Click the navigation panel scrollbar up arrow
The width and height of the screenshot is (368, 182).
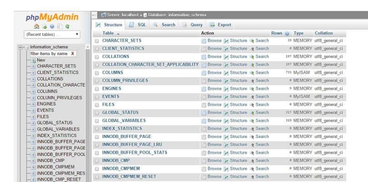[88, 47]
